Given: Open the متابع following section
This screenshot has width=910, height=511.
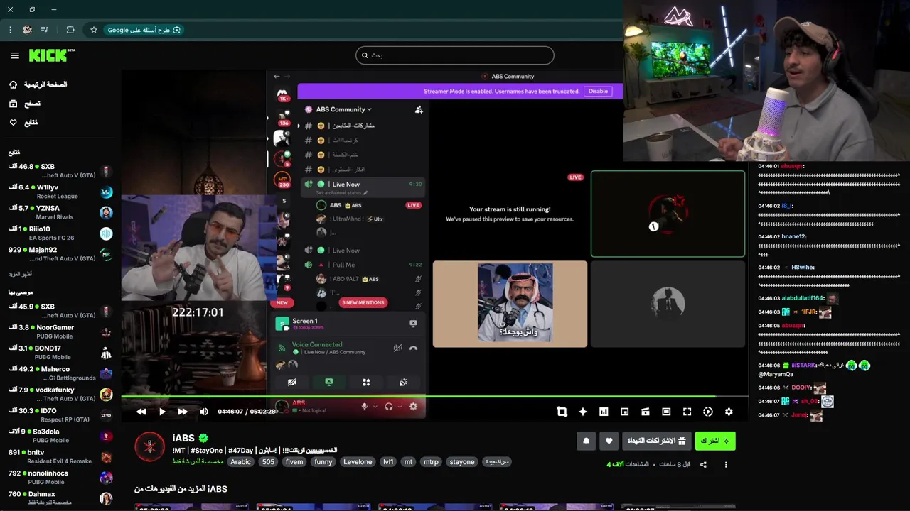Looking at the screenshot, I should click(23, 123).
